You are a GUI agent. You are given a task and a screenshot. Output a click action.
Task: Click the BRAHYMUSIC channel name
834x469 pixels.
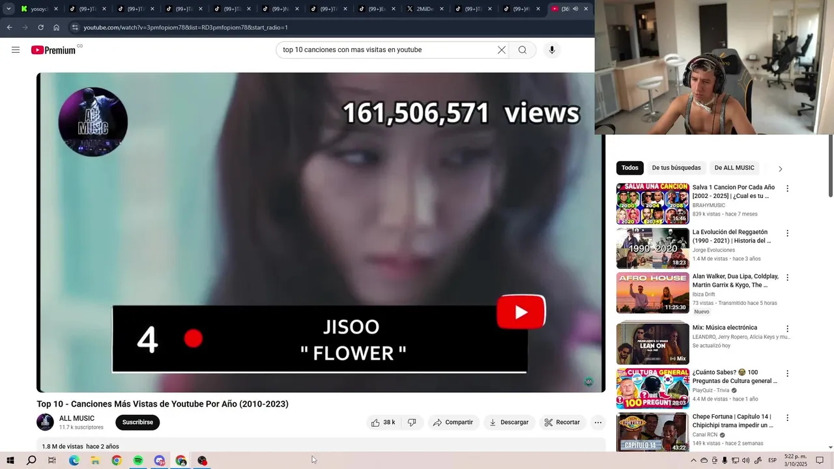pos(709,205)
